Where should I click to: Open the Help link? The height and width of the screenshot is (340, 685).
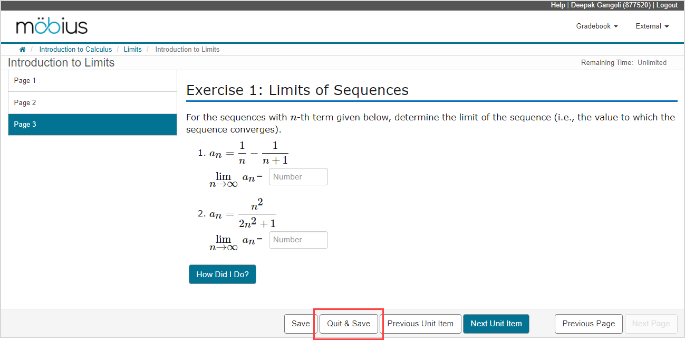(x=557, y=5)
